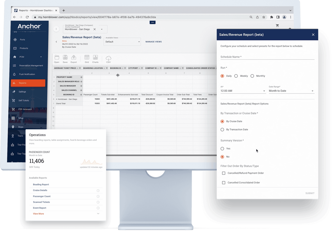This screenshot has width=334, height=231.
Task: Enable the Cancelled/Refund Payment Order filter
Action: click(x=224, y=173)
